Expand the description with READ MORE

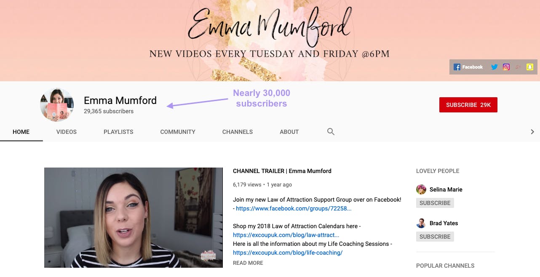(x=248, y=263)
